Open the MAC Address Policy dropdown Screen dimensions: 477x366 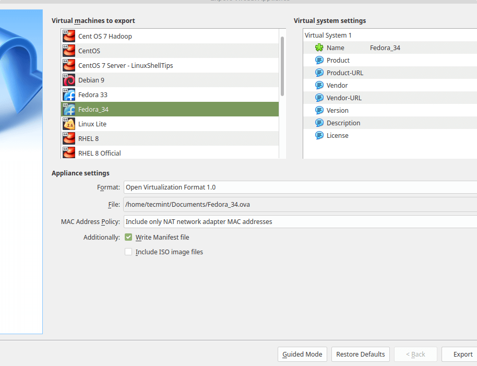click(300, 221)
